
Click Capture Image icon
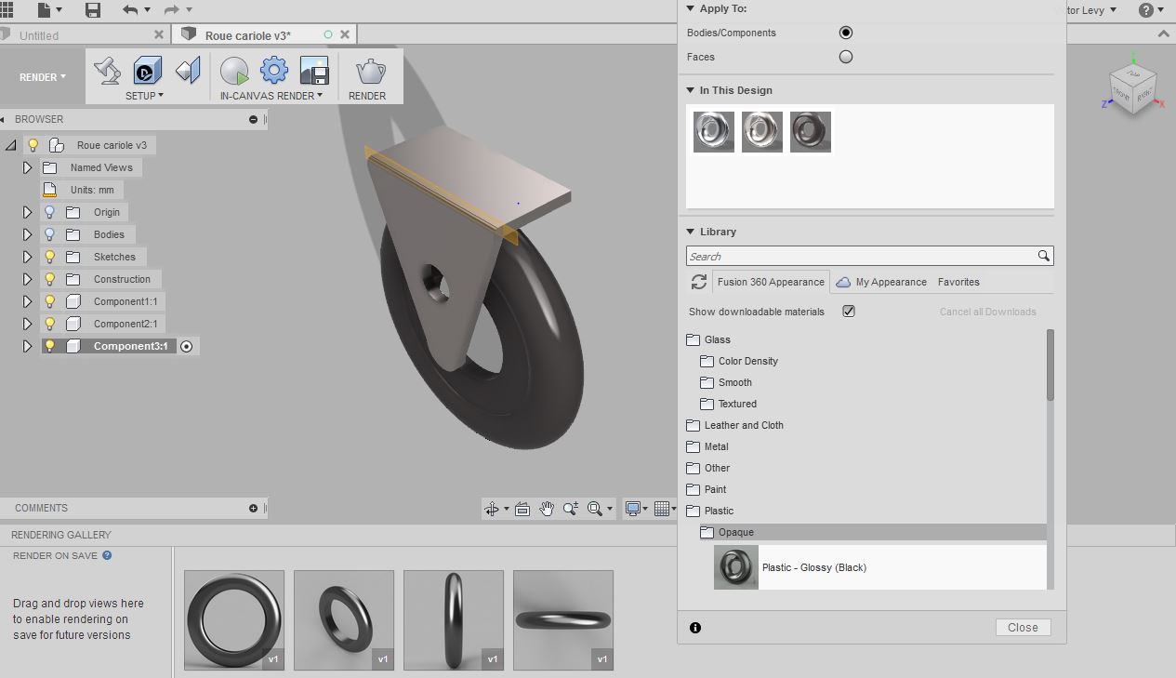[314, 72]
